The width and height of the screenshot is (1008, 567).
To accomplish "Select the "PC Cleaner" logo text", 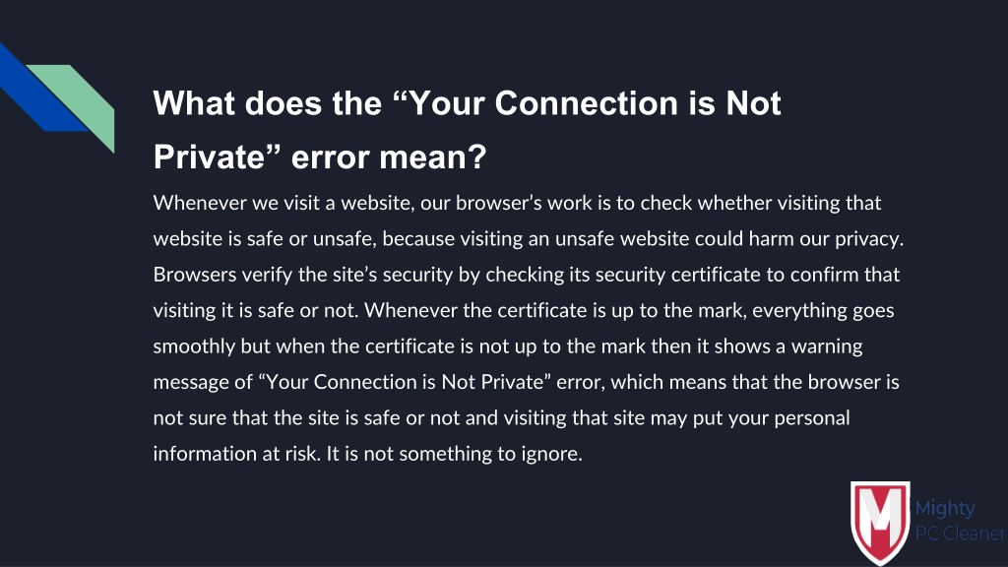I will point(961,533).
